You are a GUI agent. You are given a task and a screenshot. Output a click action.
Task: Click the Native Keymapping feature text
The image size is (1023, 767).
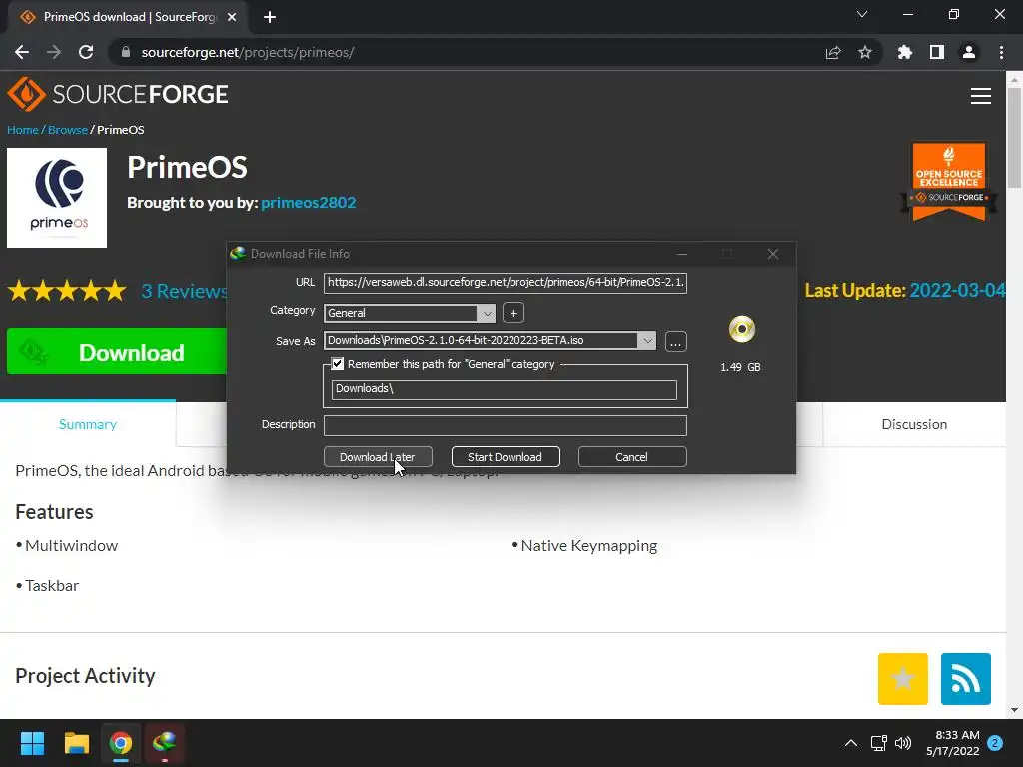589,546
